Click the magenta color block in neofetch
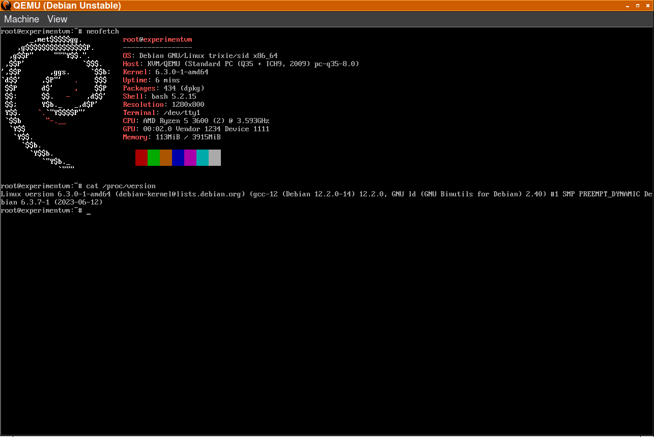Image resolution: width=654 pixels, height=437 pixels. 190,158
